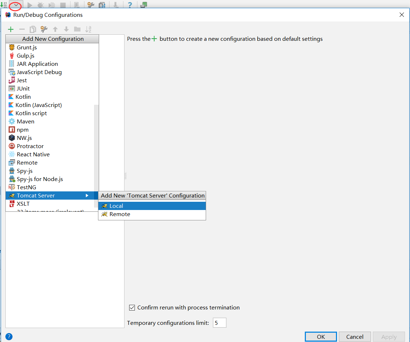Screen dimensions: 410x342
Task: Select Gulp.js configuration type
Action: click(x=52, y=56)
